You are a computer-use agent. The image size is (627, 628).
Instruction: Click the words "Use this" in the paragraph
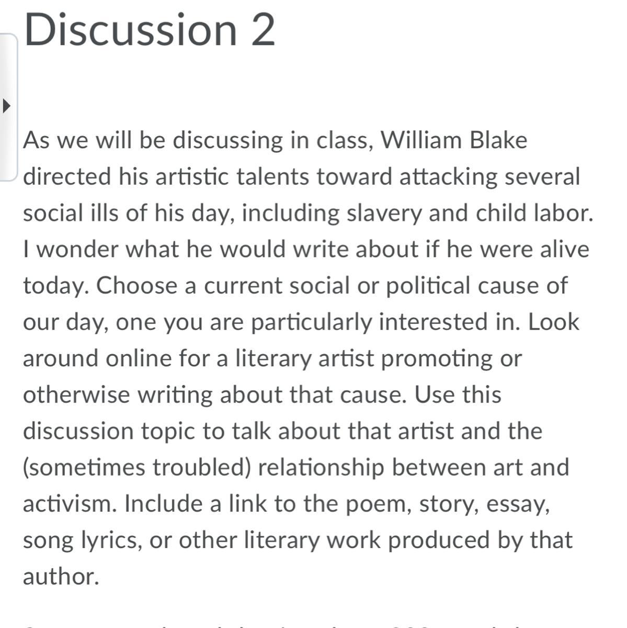458,395
